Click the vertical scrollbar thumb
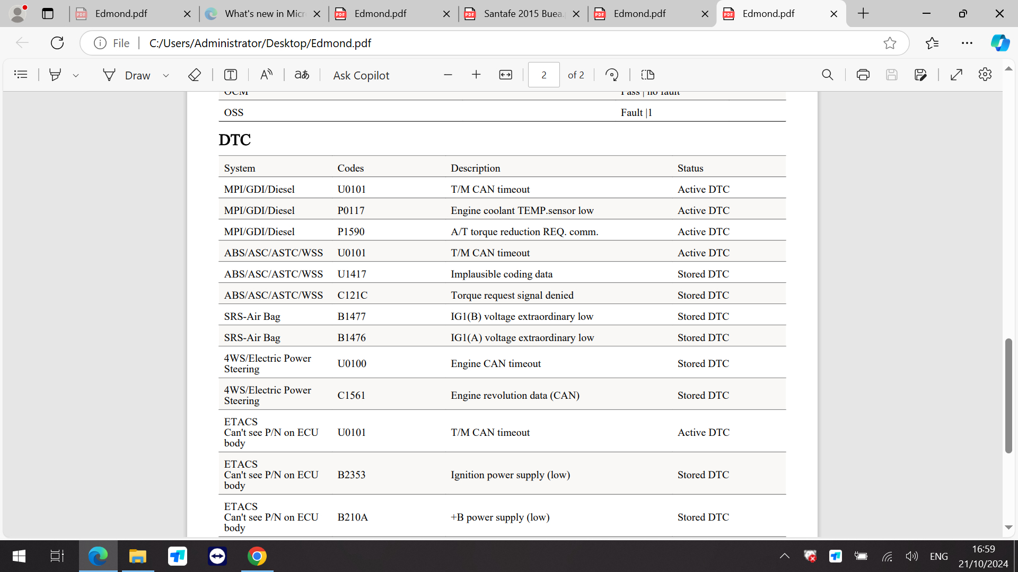 coord(1008,395)
